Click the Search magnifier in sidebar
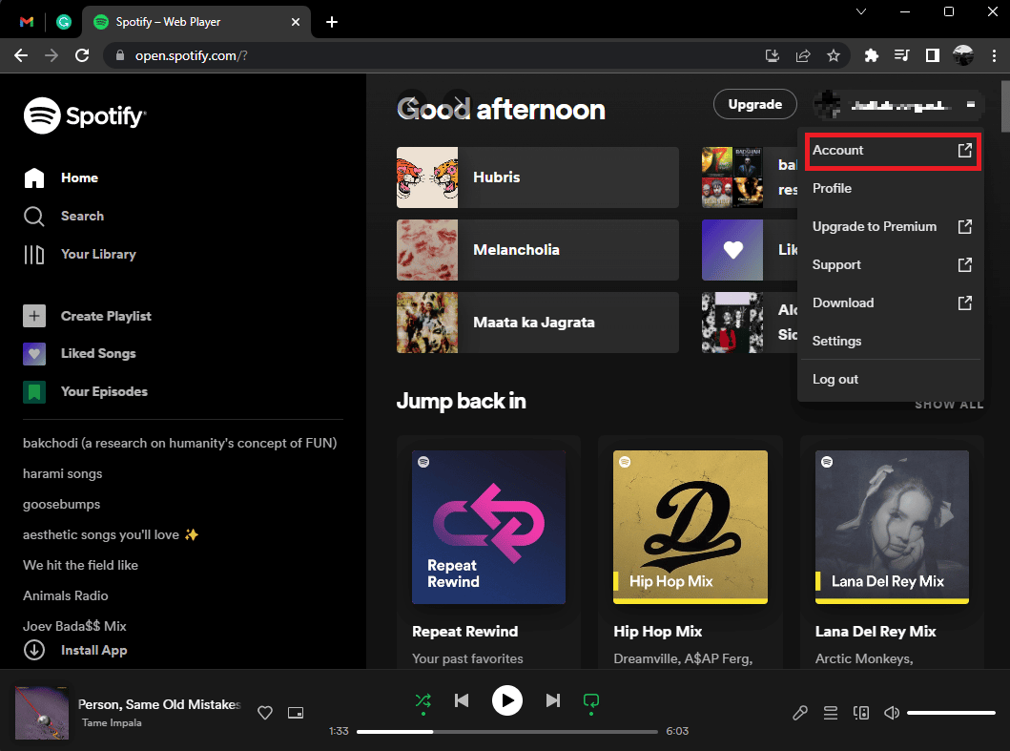 (34, 216)
